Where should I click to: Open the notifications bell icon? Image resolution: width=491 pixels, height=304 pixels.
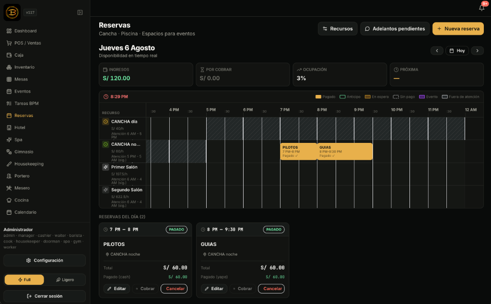point(481,8)
